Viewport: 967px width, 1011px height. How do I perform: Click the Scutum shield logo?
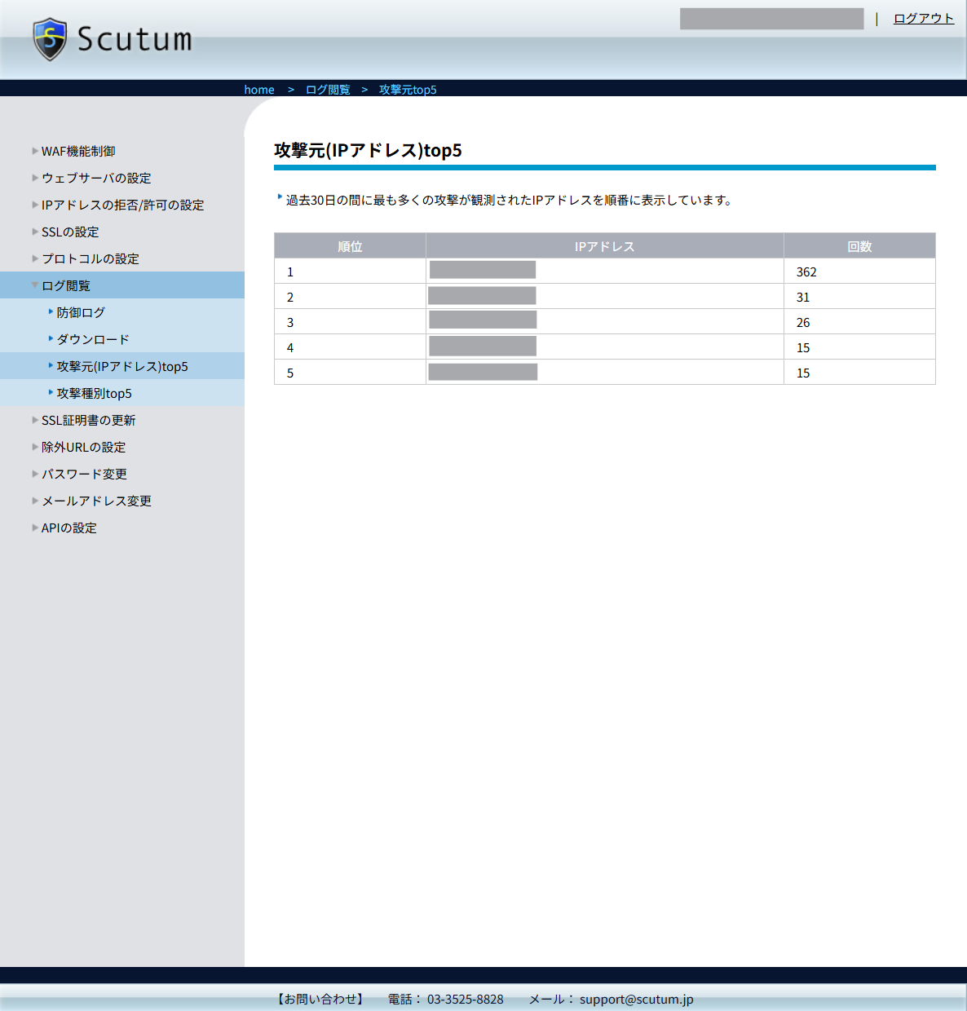[x=50, y=39]
